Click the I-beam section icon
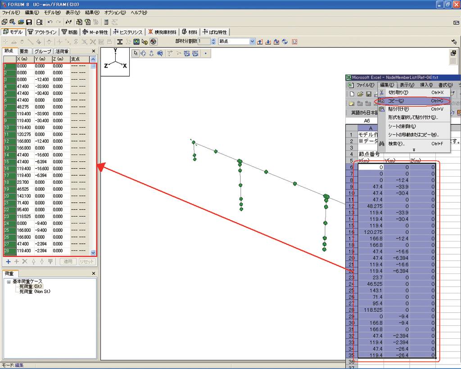This screenshot has width=461, height=369. point(120,41)
